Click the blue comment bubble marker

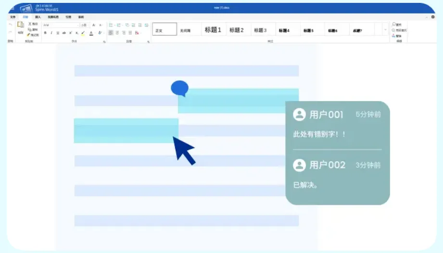180,88
